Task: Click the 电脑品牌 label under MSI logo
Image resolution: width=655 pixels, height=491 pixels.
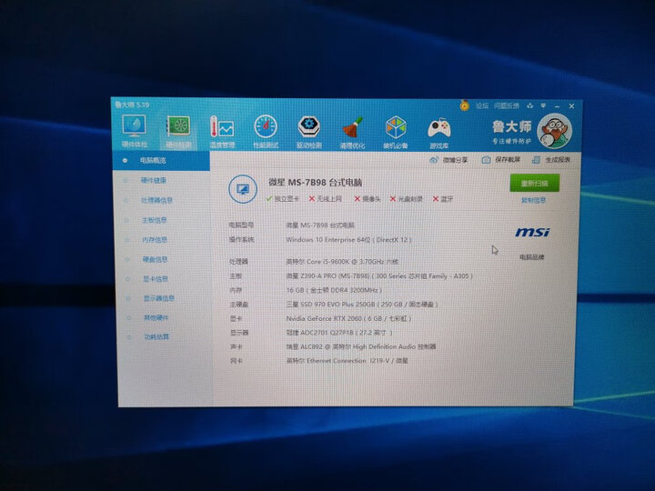Action: point(532,257)
